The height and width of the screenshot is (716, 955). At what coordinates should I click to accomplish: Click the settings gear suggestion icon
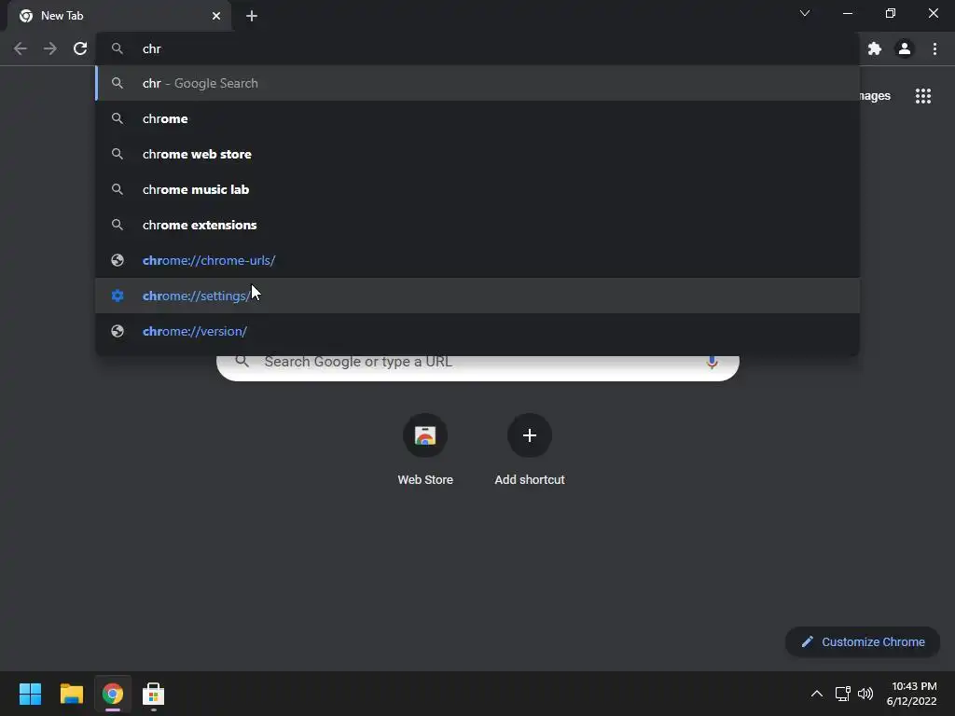click(118, 296)
